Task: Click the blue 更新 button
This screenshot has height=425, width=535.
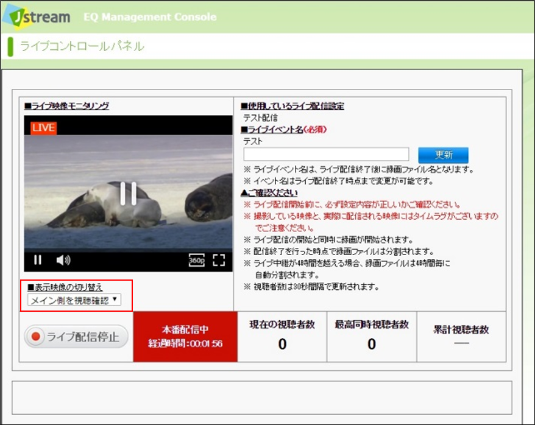Action: (443, 155)
